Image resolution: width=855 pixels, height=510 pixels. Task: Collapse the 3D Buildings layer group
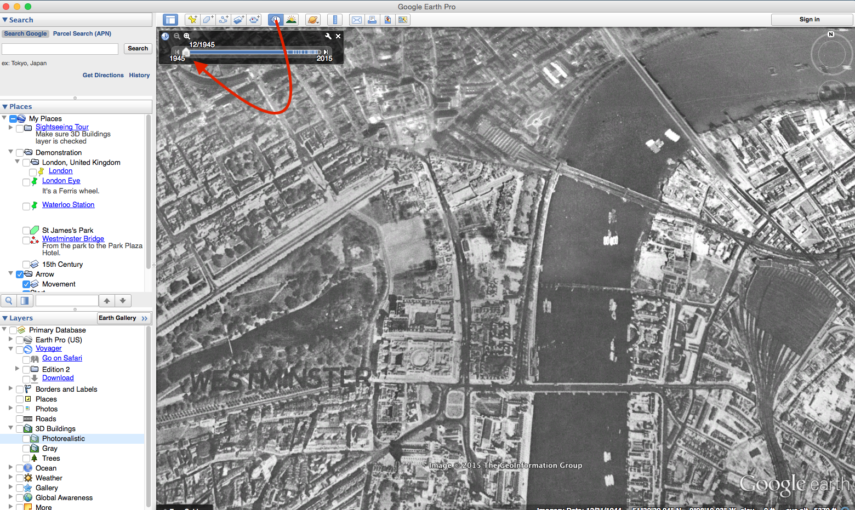pos(10,428)
